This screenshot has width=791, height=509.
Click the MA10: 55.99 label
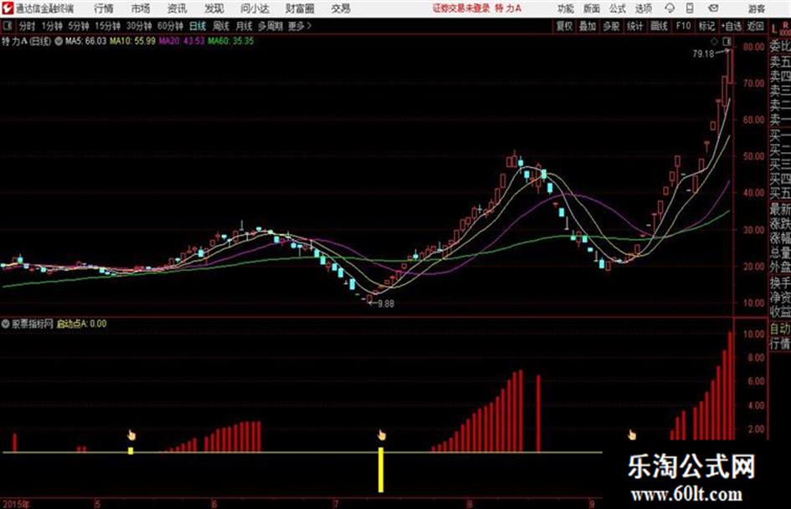[x=133, y=41]
